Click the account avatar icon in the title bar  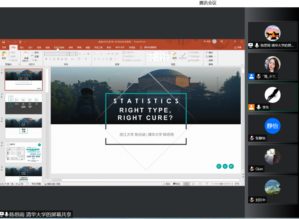pos(214,42)
